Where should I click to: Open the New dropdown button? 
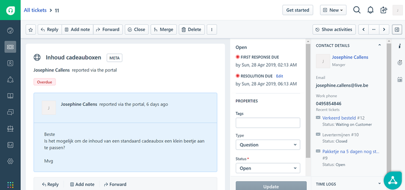333,10
